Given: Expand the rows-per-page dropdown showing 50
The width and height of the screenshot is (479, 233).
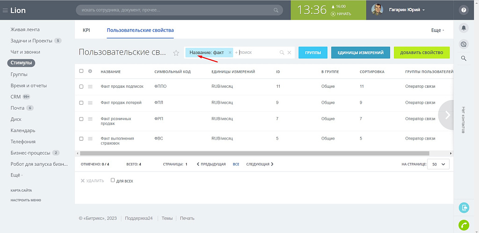Looking at the screenshot, I should [439, 164].
